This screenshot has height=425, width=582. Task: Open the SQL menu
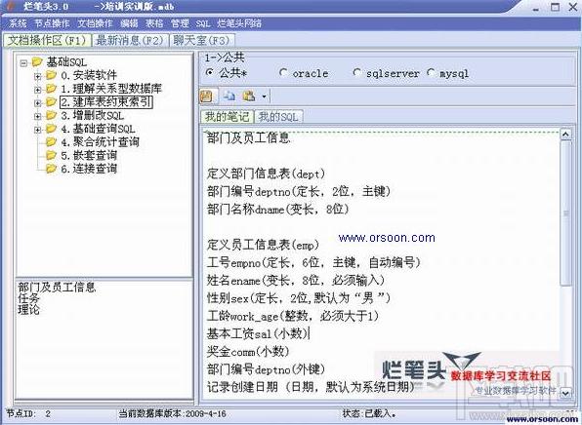coord(203,23)
